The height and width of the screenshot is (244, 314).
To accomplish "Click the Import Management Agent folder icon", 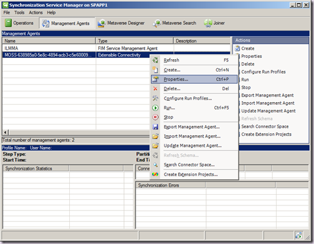I will 155,136.
